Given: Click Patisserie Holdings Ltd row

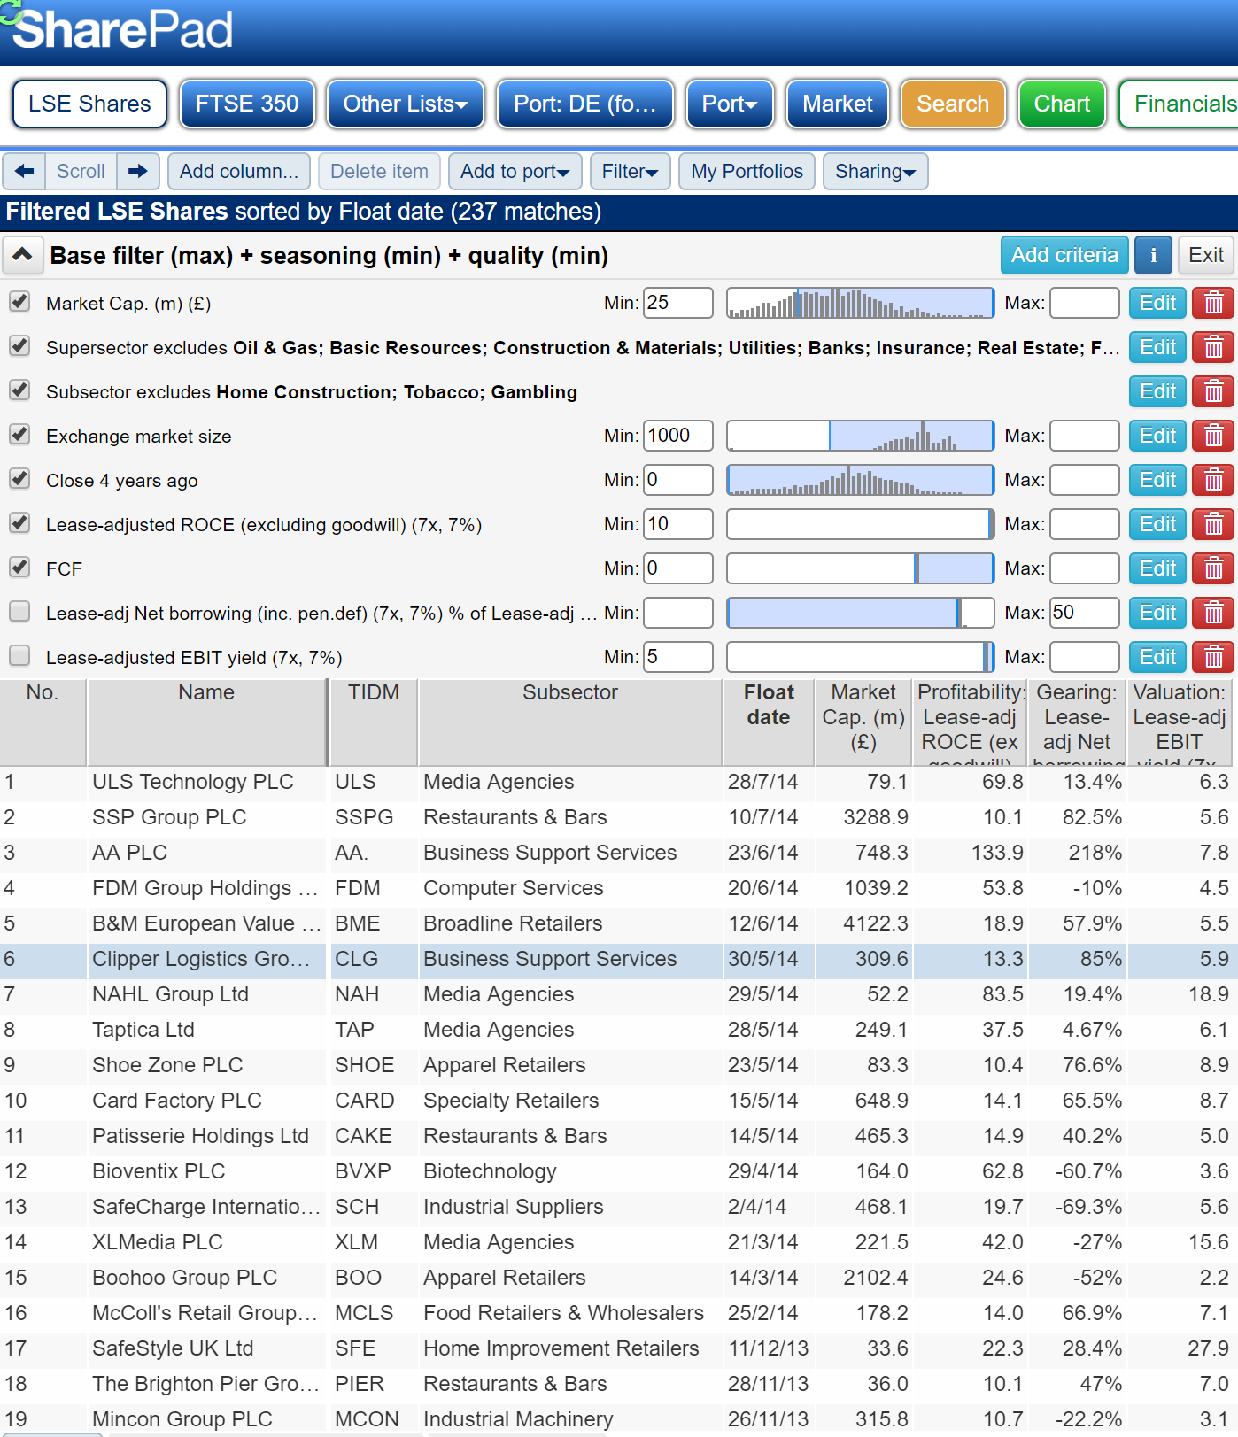Looking at the screenshot, I should [619, 1136].
